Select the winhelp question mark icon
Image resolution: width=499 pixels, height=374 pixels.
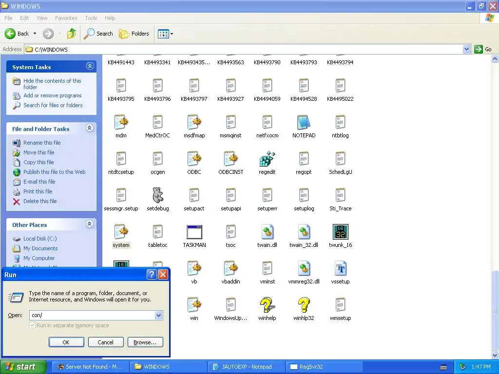pyautogui.click(x=267, y=305)
